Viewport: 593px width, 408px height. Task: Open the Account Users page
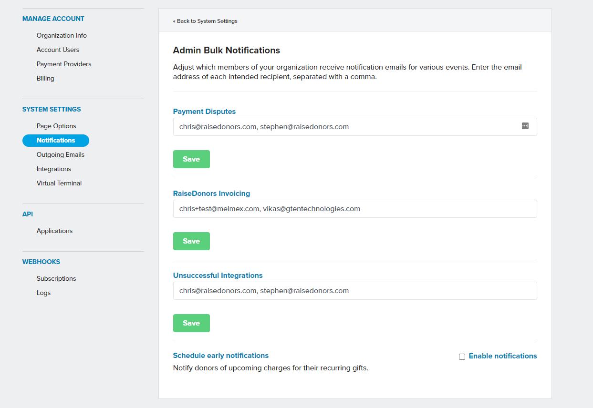pyautogui.click(x=58, y=50)
